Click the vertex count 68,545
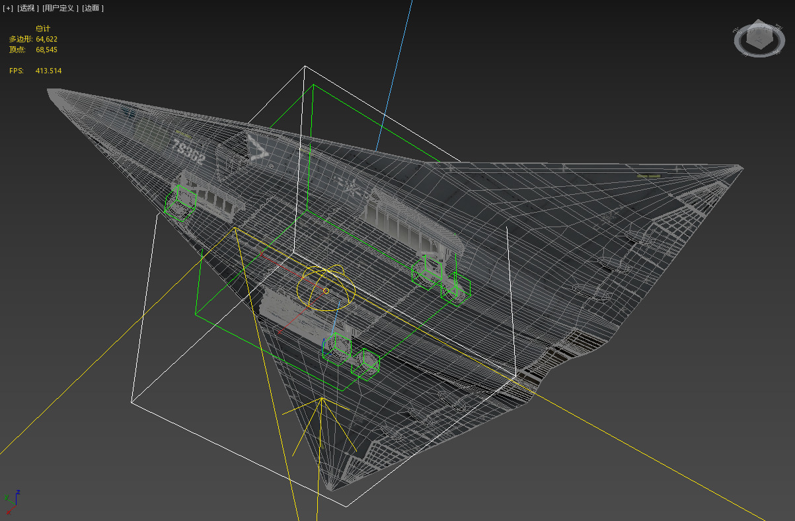This screenshot has height=521, width=795. click(x=46, y=50)
